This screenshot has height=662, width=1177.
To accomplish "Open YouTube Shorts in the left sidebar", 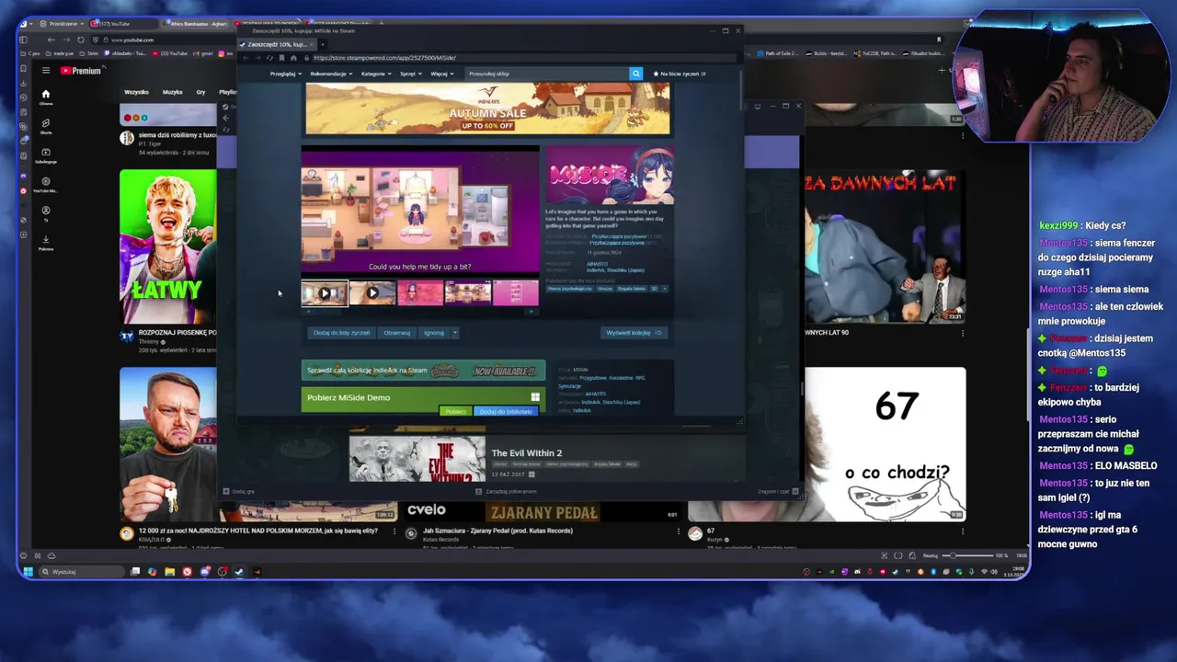I will point(45,126).
